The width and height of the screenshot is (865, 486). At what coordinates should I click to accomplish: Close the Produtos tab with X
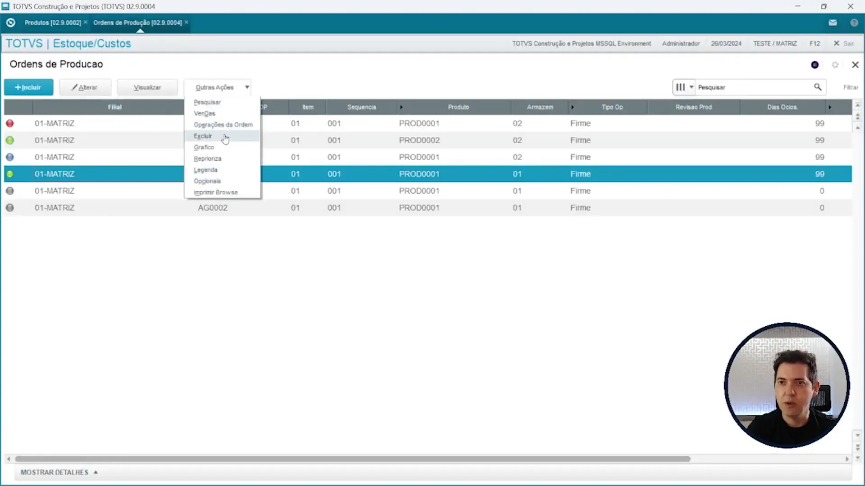point(86,22)
